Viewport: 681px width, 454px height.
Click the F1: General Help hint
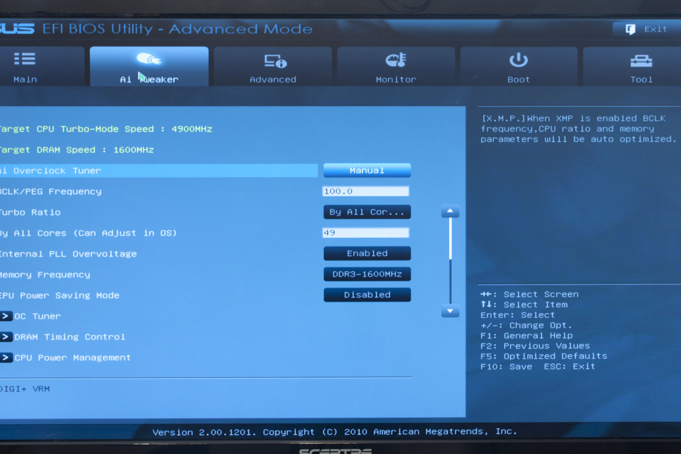[x=527, y=336]
